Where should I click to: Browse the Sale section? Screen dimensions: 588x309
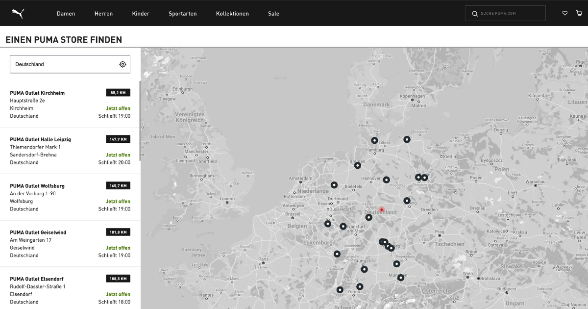point(273,14)
